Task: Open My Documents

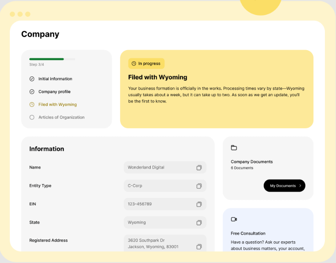Action: (x=284, y=186)
